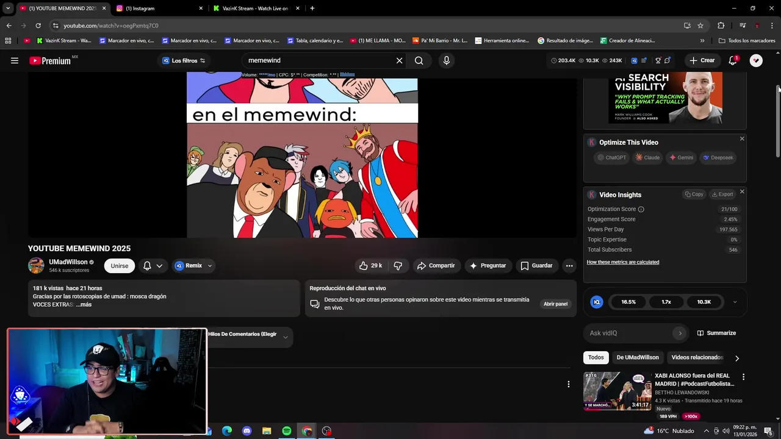
Task: Clear the memewind search text
Action: coord(399,60)
